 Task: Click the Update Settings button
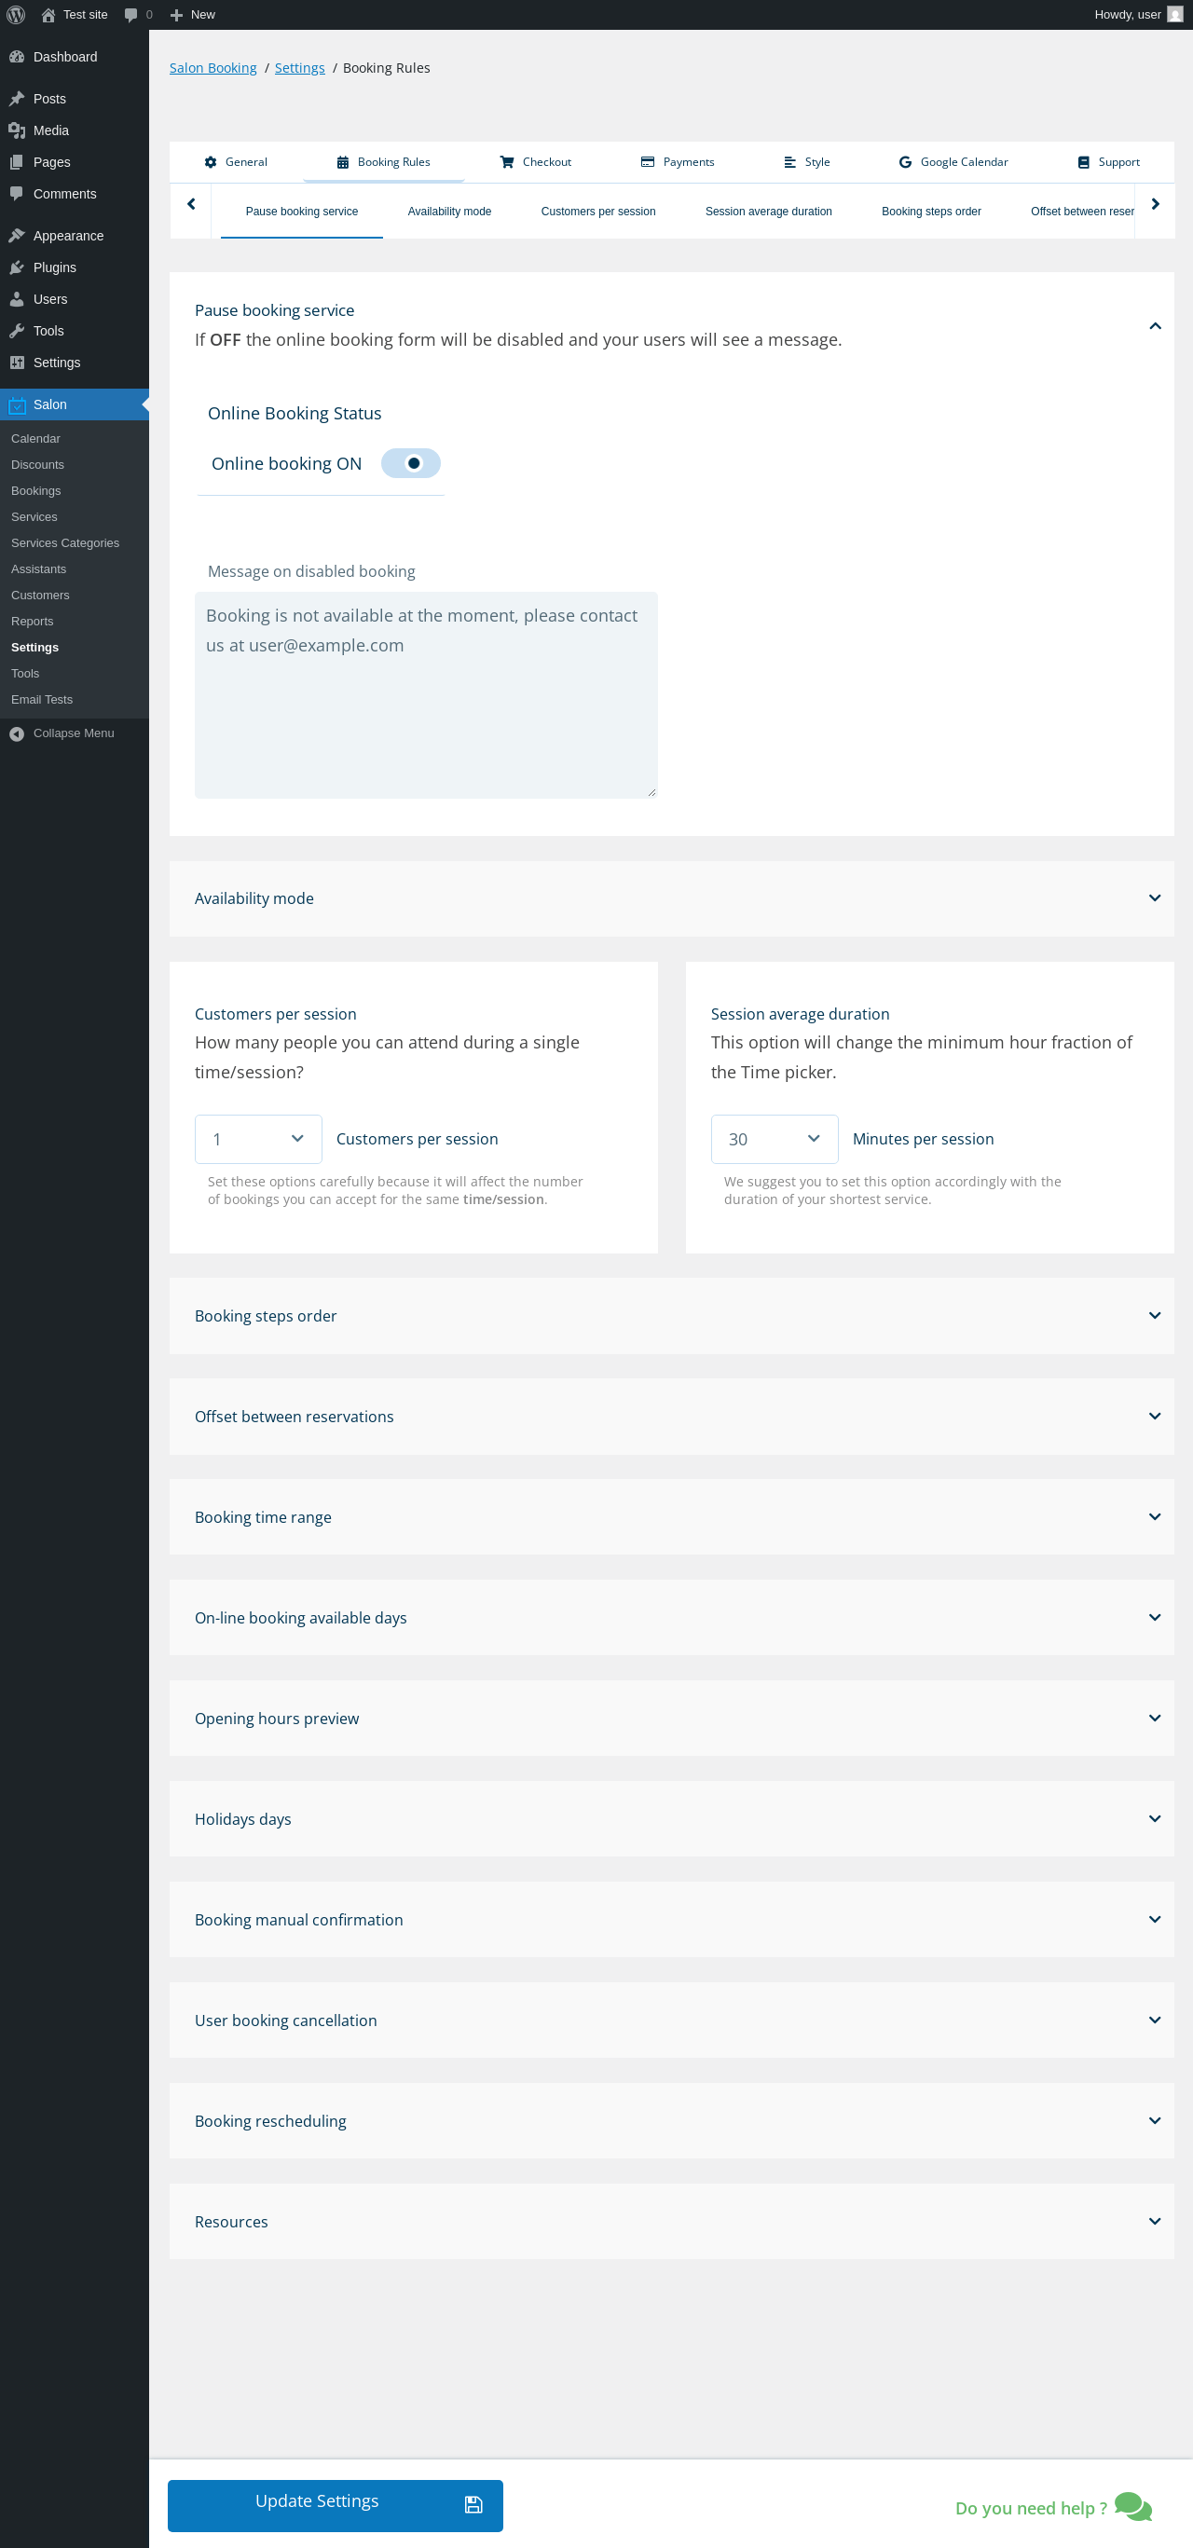pyautogui.click(x=335, y=2504)
